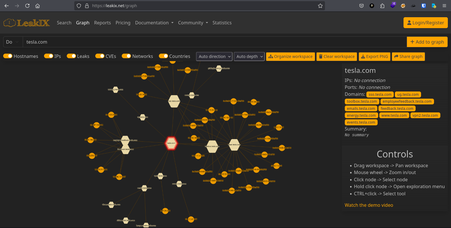
Task: Select the sso.tesla.com hexagon node
Action: pyautogui.click(x=174, y=101)
